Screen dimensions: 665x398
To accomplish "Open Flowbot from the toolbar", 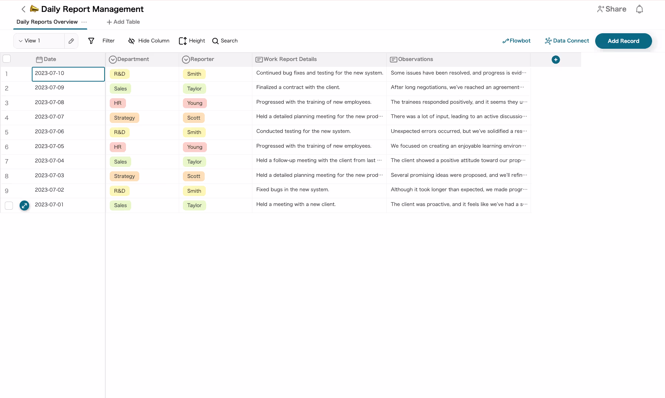I will [x=516, y=41].
